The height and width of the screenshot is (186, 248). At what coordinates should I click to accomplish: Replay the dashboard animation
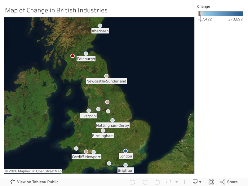tap(169, 182)
